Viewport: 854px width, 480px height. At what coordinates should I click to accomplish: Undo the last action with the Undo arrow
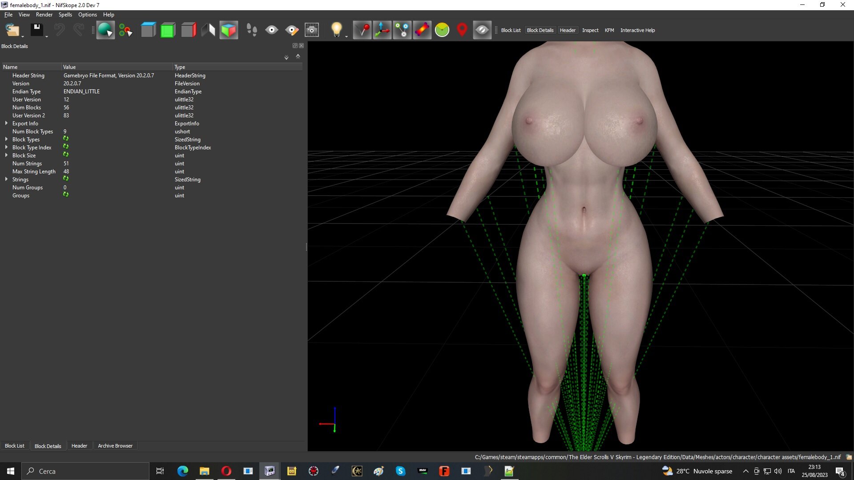[59, 30]
